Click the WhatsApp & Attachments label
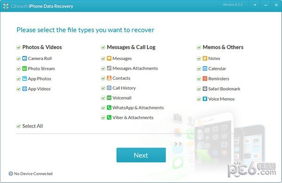 click(x=138, y=107)
